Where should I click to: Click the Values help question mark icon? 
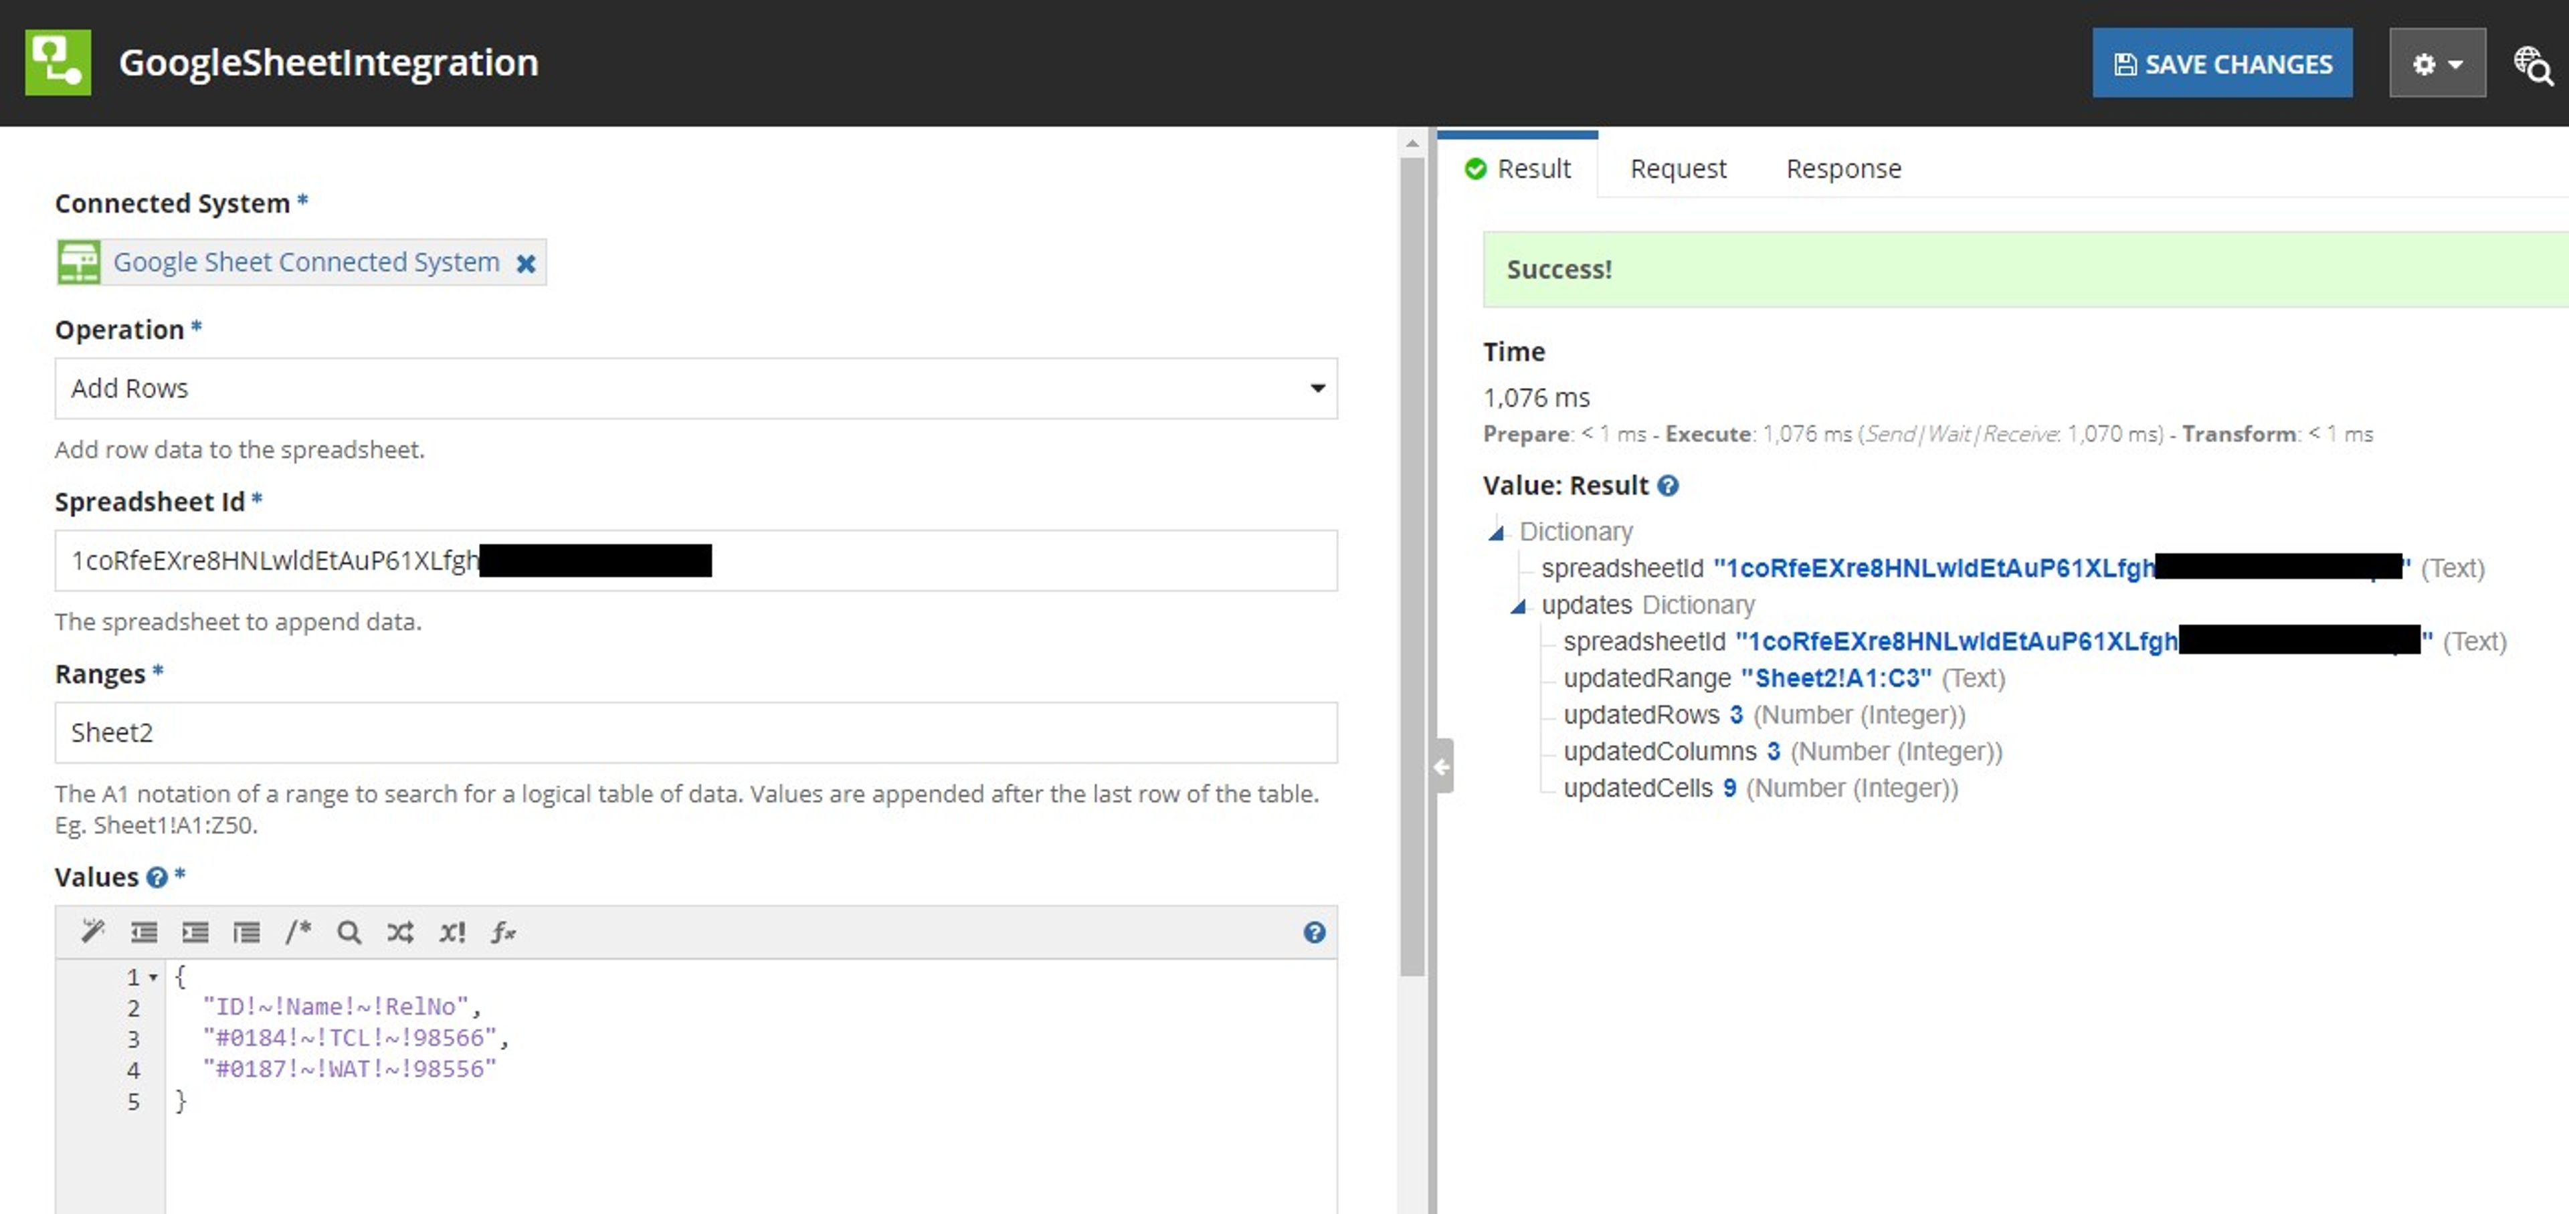coord(157,877)
